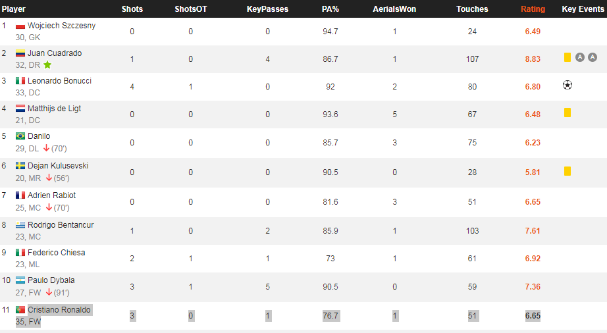Screen dimensions: 607x333
Task: Click the second assist icon for Cuadrado
Action: [593, 58]
